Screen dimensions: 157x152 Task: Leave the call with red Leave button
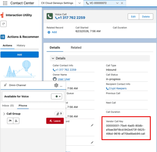(x=55, y=121)
